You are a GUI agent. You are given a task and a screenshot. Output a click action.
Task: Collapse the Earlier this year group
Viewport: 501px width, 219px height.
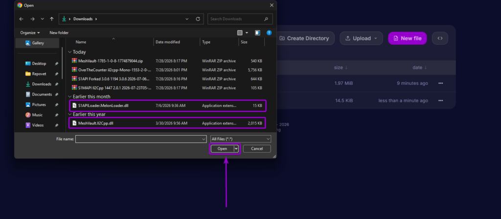click(x=70, y=114)
